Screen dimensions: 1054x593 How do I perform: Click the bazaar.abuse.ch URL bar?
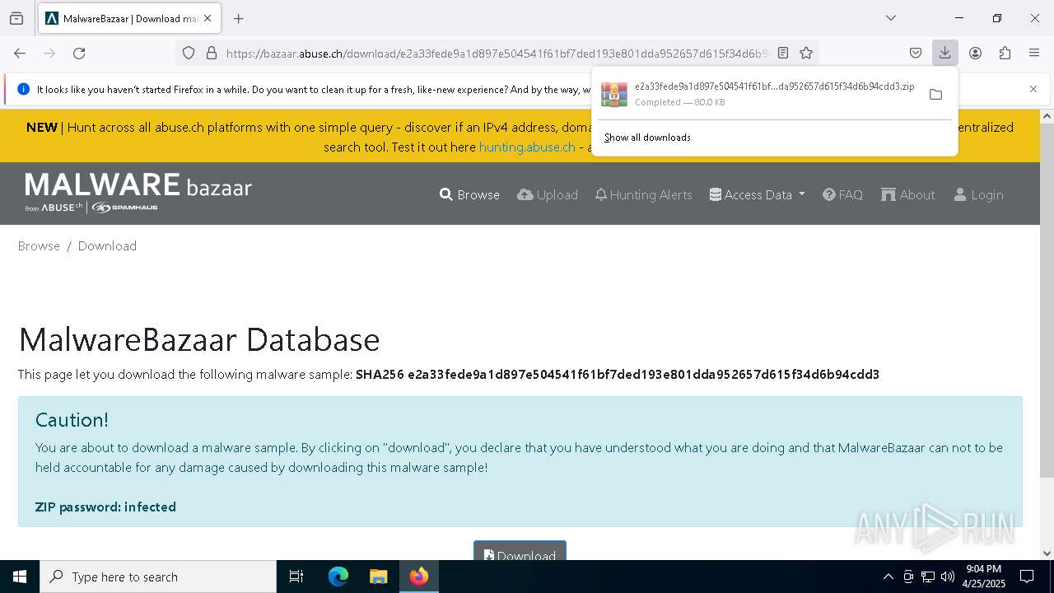click(x=497, y=53)
